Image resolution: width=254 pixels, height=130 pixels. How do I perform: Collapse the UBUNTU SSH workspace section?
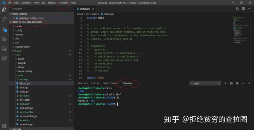point(42,22)
